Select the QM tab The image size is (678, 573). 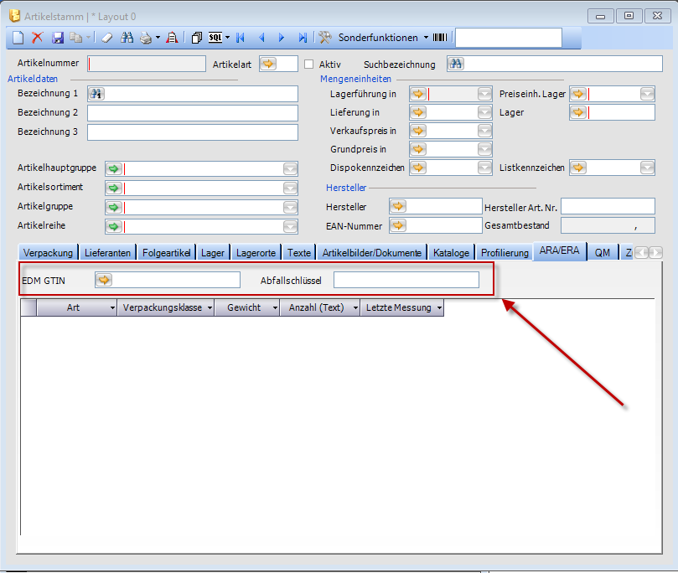pos(602,252)
